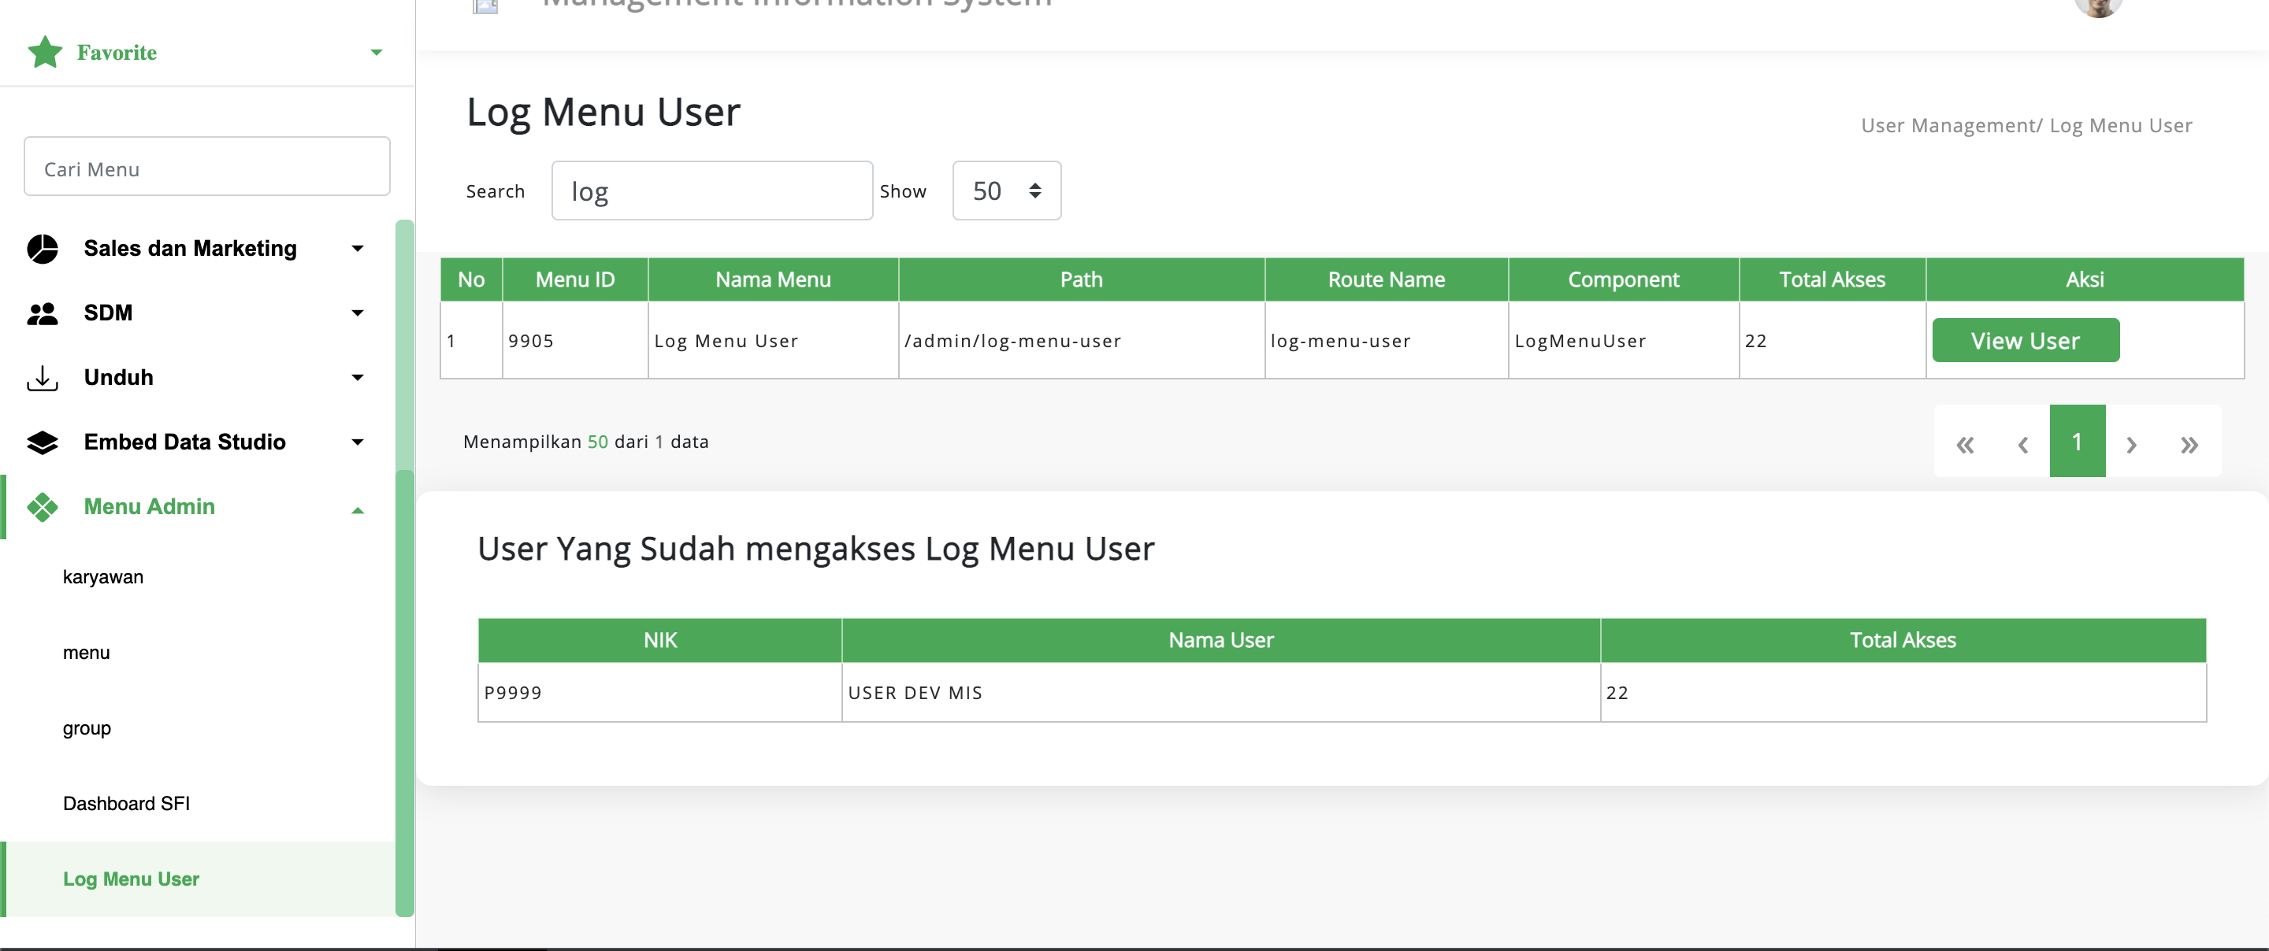Screen dimensions: 2269x951
Task: Open the Show 50 entries selector
Action: [x=1007, y=191]
